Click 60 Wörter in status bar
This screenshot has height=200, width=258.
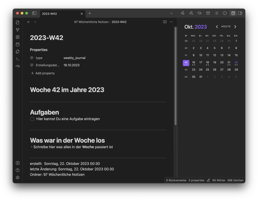coord(219,180)
